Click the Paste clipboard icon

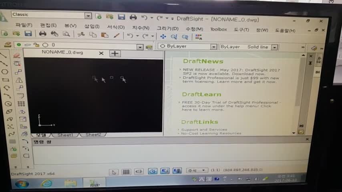tap(105, 35)
